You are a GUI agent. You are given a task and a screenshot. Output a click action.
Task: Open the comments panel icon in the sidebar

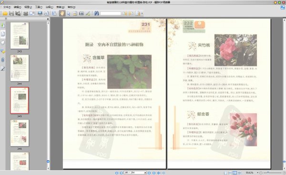[3, 51]
